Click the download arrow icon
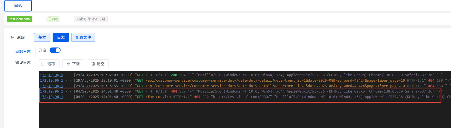The image size is (451, 128). pyautogui.click(x=68, y=64)
